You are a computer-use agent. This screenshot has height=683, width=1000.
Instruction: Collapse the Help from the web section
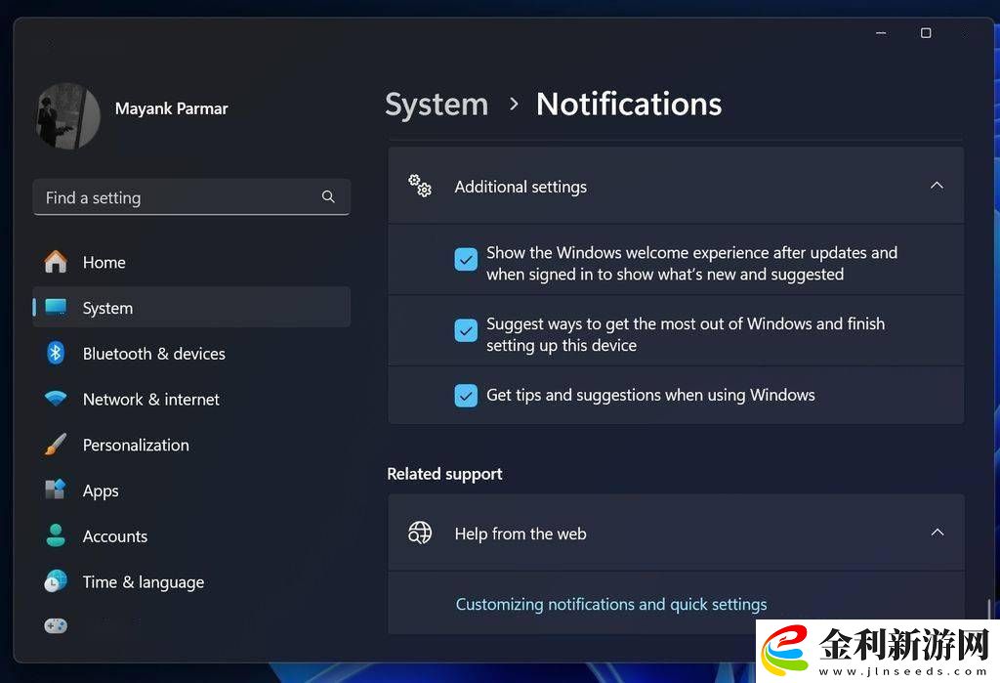click(x=937, y=533)
